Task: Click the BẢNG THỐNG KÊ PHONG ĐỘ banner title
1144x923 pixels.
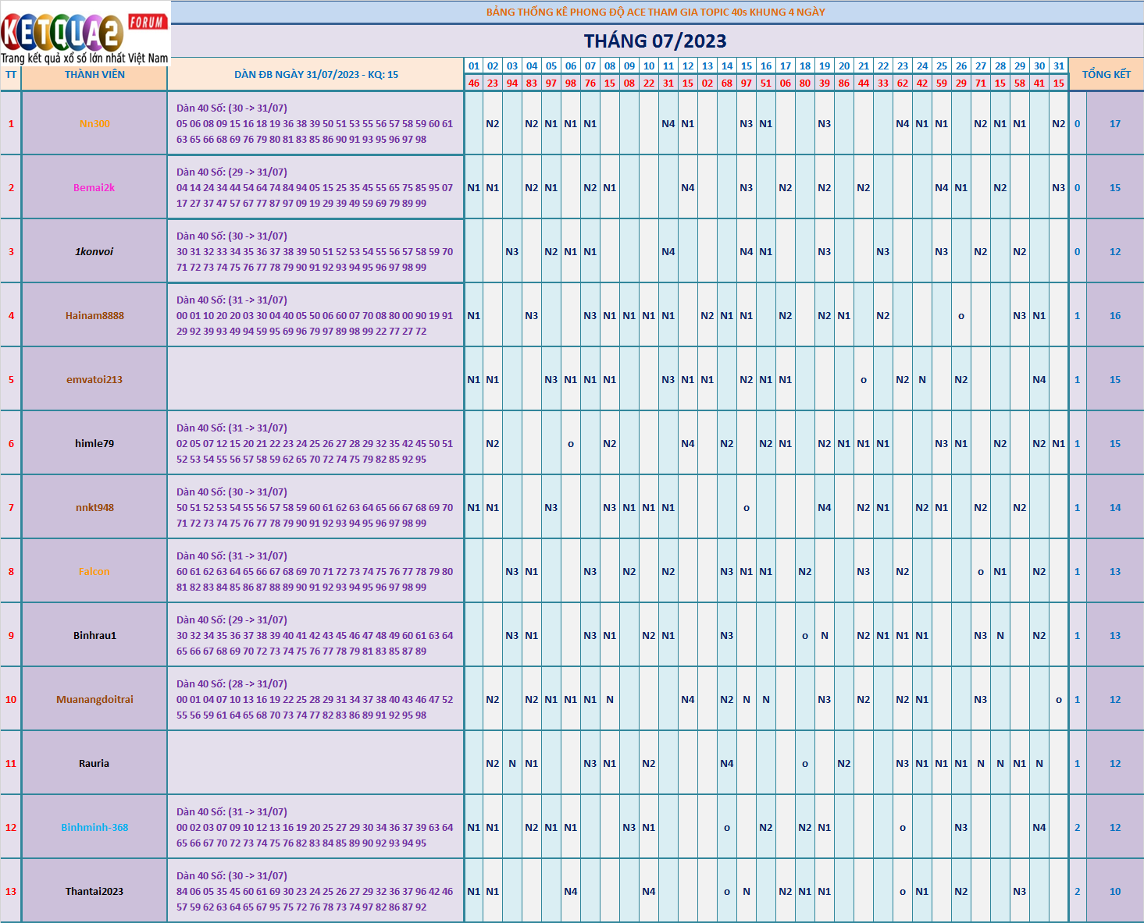Action: click(655, 12)
